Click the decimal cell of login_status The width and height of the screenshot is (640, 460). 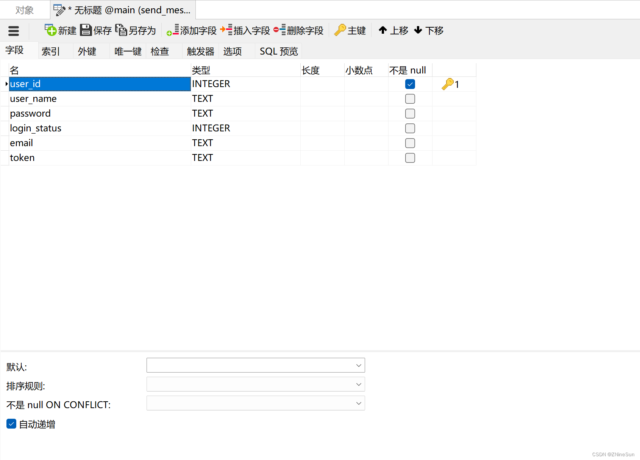(366, 128)
